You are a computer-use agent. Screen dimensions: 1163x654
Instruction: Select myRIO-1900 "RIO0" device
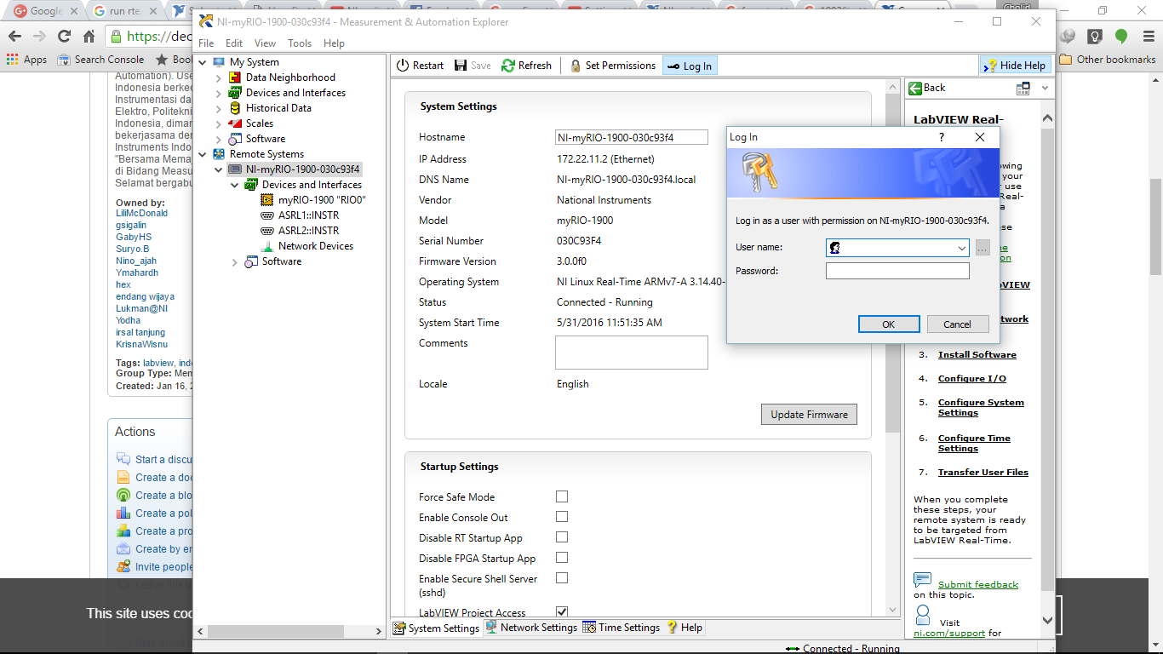[x=322, y=200]
